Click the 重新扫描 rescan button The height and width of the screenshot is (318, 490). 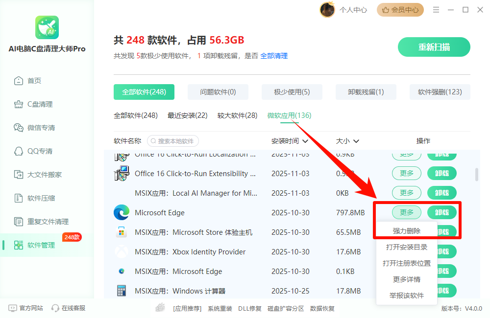coord(434,47)
